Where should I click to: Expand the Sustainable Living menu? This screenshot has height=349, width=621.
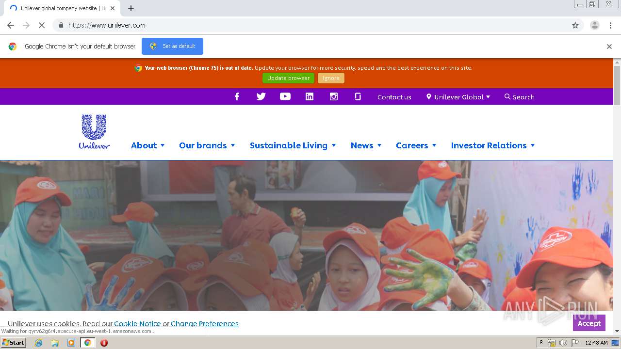pos(293,145)
